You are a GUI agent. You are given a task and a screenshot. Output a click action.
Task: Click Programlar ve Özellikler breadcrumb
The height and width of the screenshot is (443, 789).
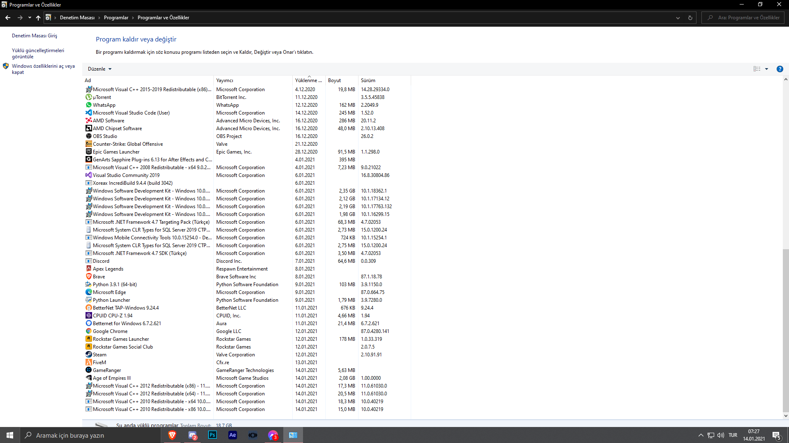pyautogui.click(x=163, y=18)
